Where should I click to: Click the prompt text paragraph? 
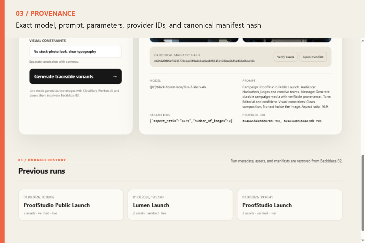tap(287, 97)
